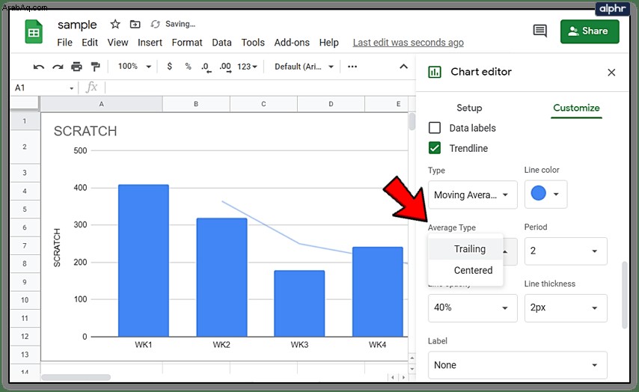Viewport: 639px width, 392px height.
Task: Open the Default (Arial) font dropdown
Action: tap(304, 67)
